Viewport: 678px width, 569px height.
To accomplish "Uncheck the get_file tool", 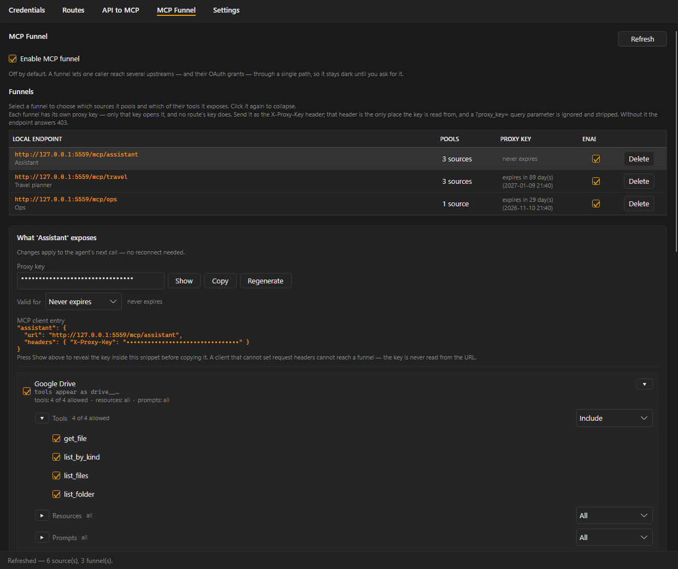I will 56,438.
